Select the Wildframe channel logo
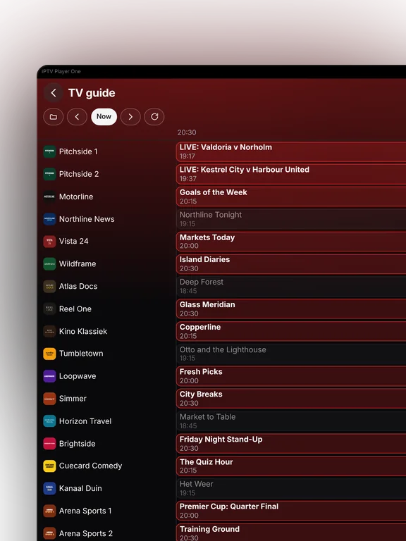The height and width of the screenshot is (541, 406). click(x=49, y=264)
